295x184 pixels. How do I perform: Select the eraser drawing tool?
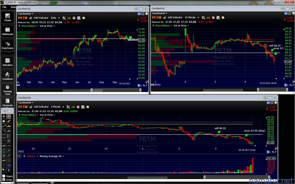point(9,121)
